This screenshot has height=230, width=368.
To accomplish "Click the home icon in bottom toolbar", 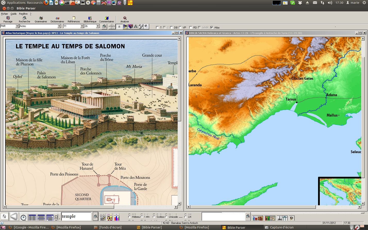I will pos(4,217).
